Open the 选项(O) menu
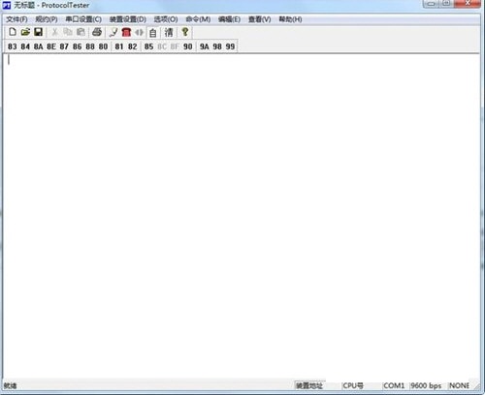The height and width of the screenshot is (395, 485). [166, 19]
